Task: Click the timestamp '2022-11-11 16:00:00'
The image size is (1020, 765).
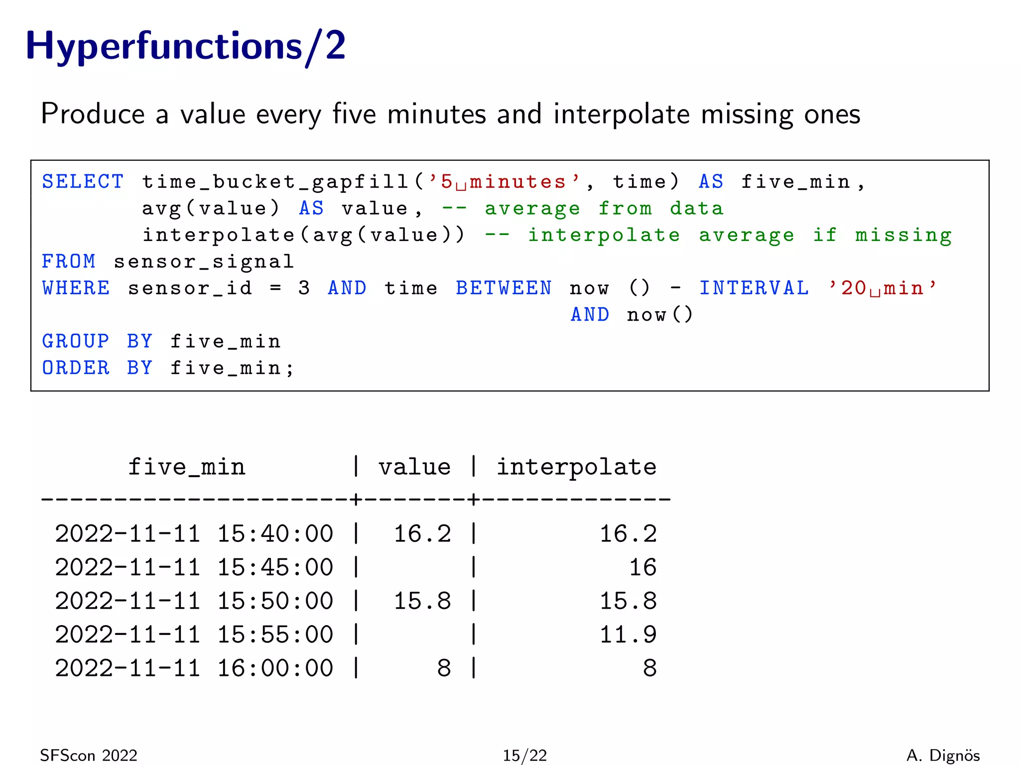Action: [x=194, y=668]
